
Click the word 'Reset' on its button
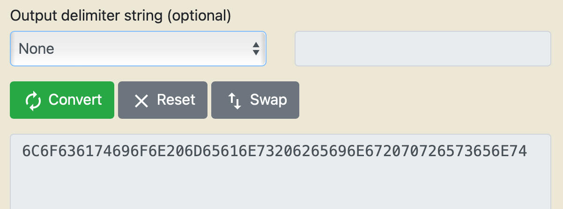[x=176, y=100]
